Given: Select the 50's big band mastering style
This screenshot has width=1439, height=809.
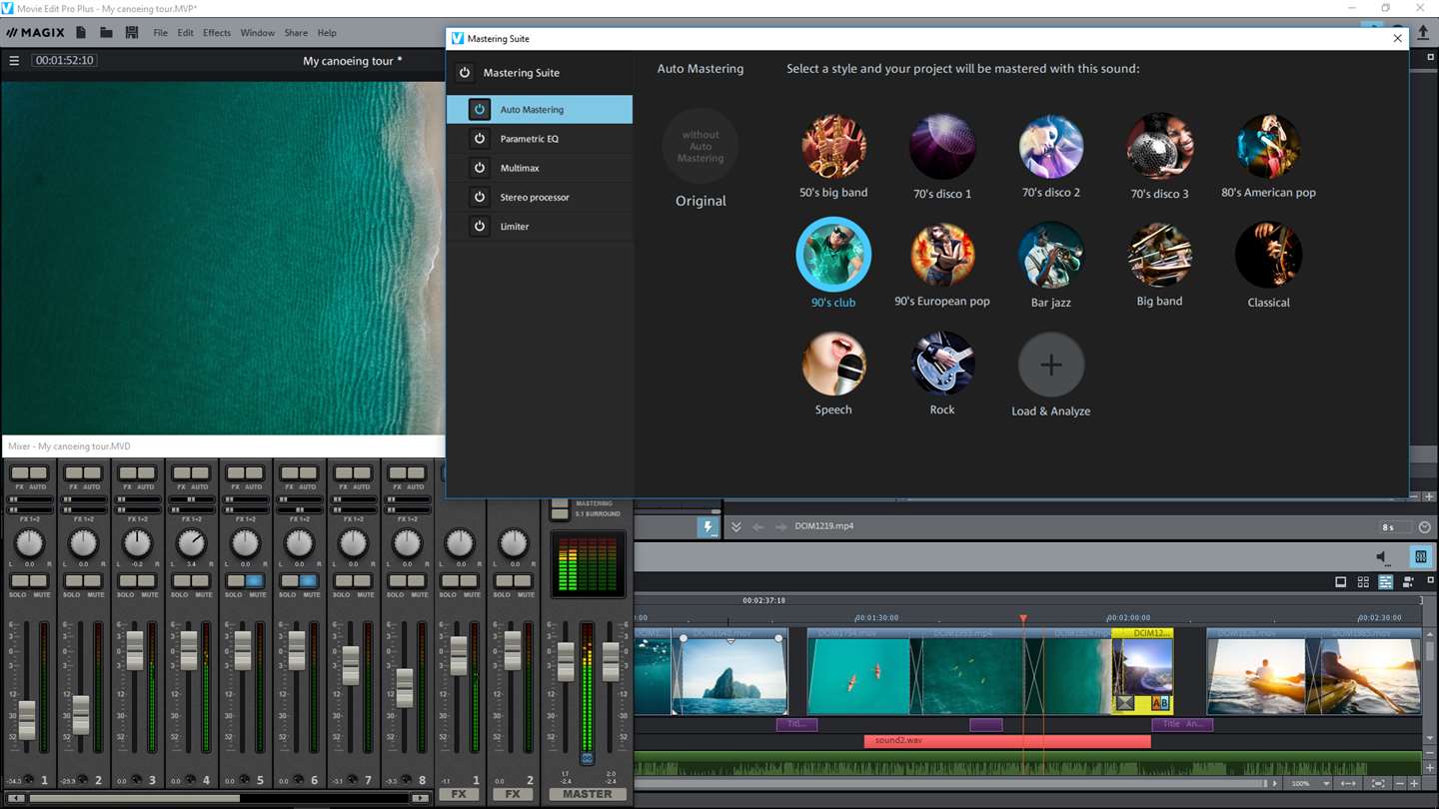Looking at the screenshot, I should [833, 147].
